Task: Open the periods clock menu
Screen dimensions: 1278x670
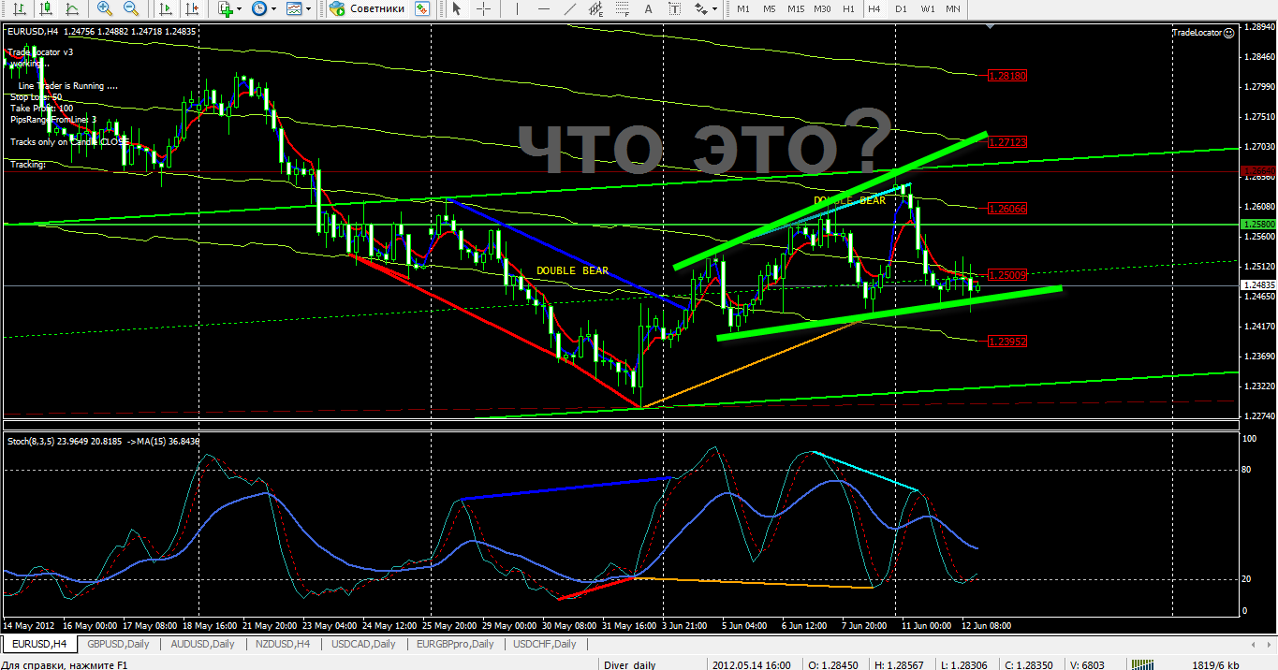Action: pos(258,8)
